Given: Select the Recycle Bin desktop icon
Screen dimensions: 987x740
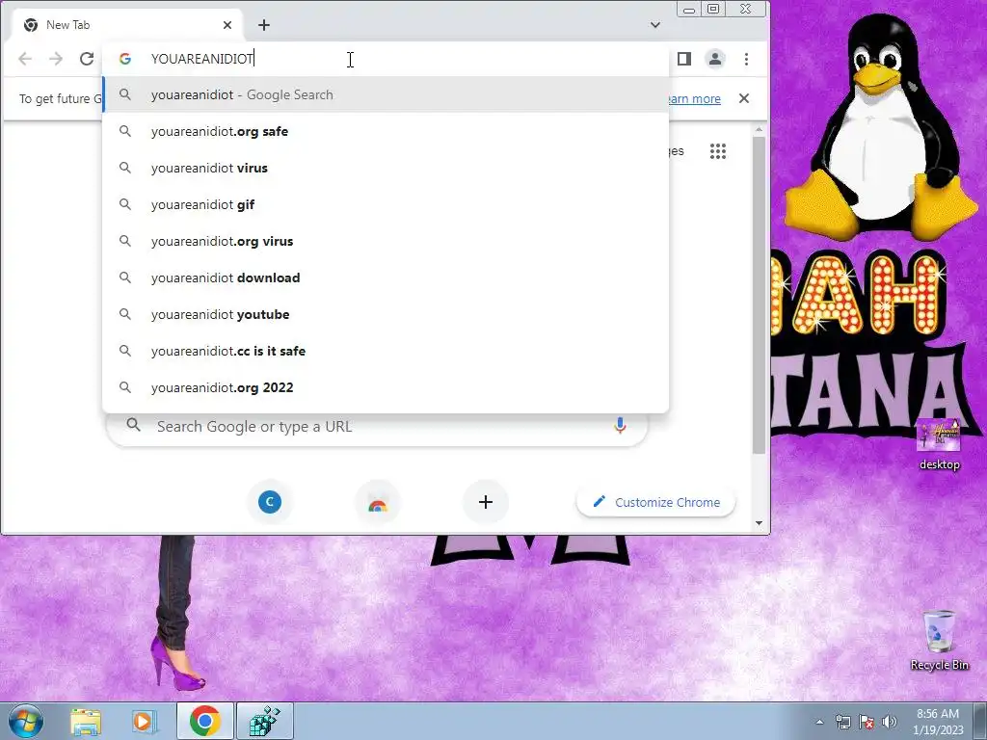Looking at the screenshot, I should 939,640.
